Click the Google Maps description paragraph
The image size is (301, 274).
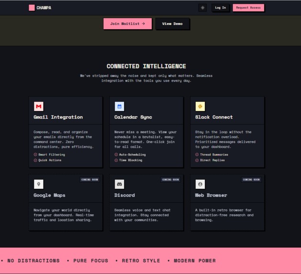(64, 215)
